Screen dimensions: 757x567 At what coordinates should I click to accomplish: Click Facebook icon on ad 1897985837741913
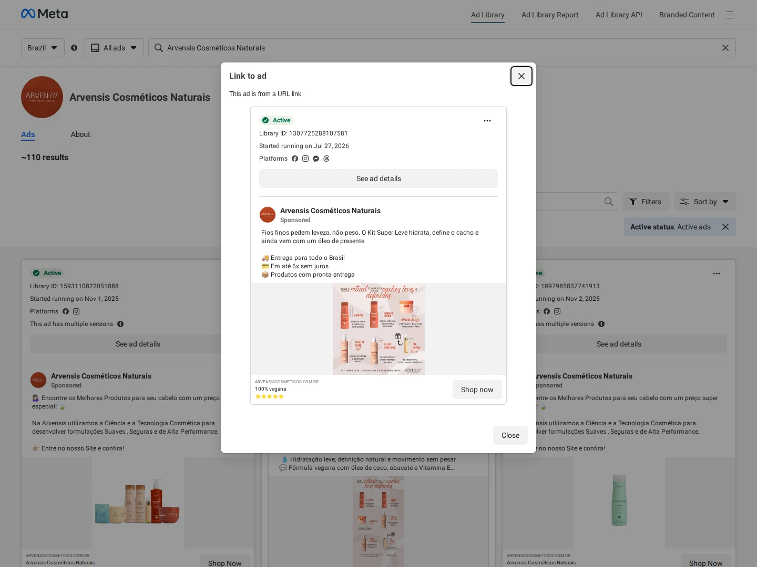tap(547, 311)
